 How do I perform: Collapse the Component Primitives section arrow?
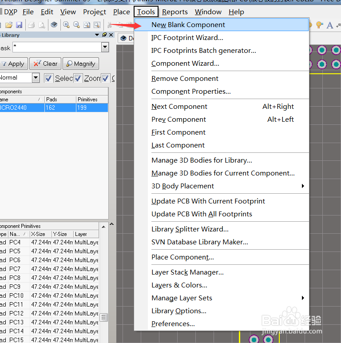click(x=112, y=224)
